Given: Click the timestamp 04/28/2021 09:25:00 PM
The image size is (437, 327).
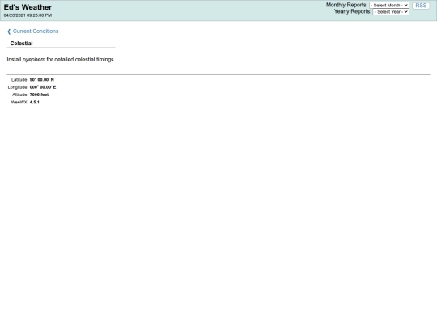Looking at the screenshot, I should 28,15.
